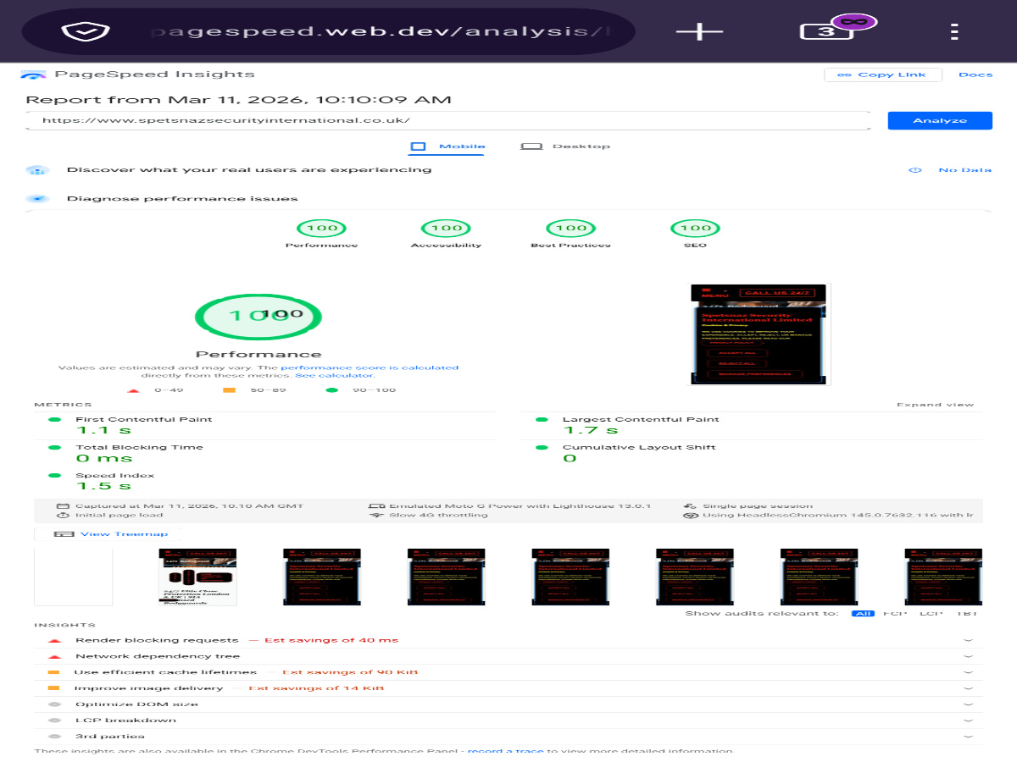Filter audits by FCP
Viewport: 1017px width, 762px height.
click(x=895, y=613)
